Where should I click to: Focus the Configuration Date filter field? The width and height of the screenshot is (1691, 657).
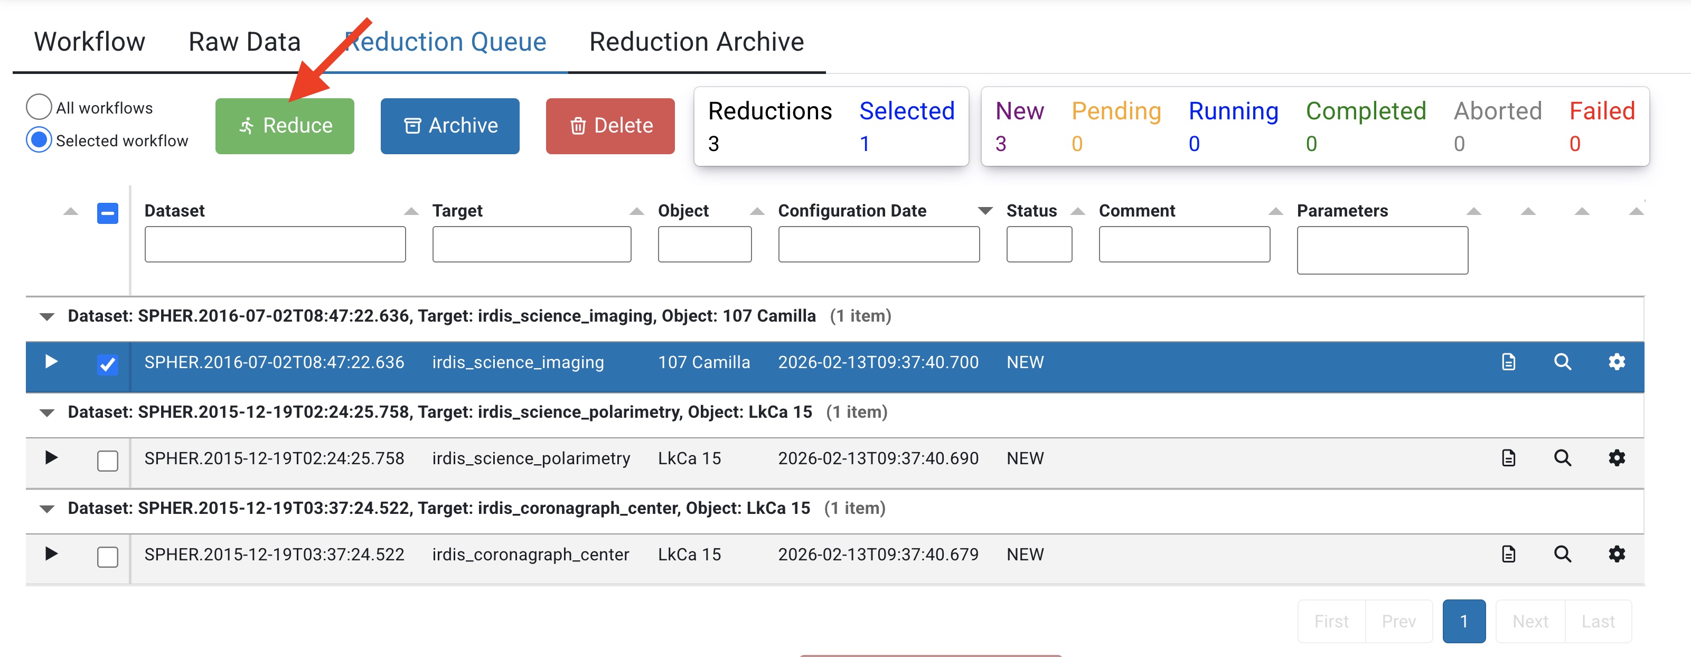[879, 244]
